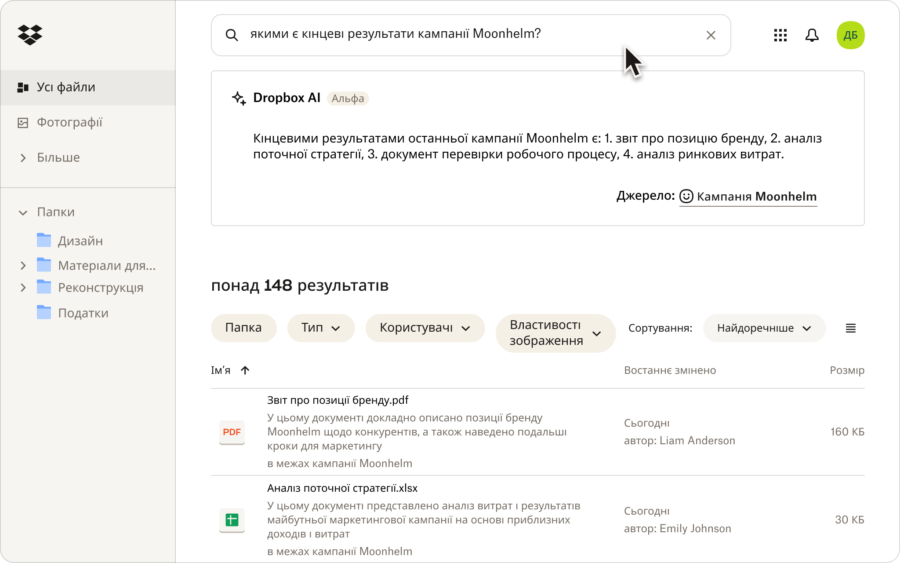This screenshot has height=563, width=900.
Task: Click the Папка filter button
Action: click(x=243, y=328)
